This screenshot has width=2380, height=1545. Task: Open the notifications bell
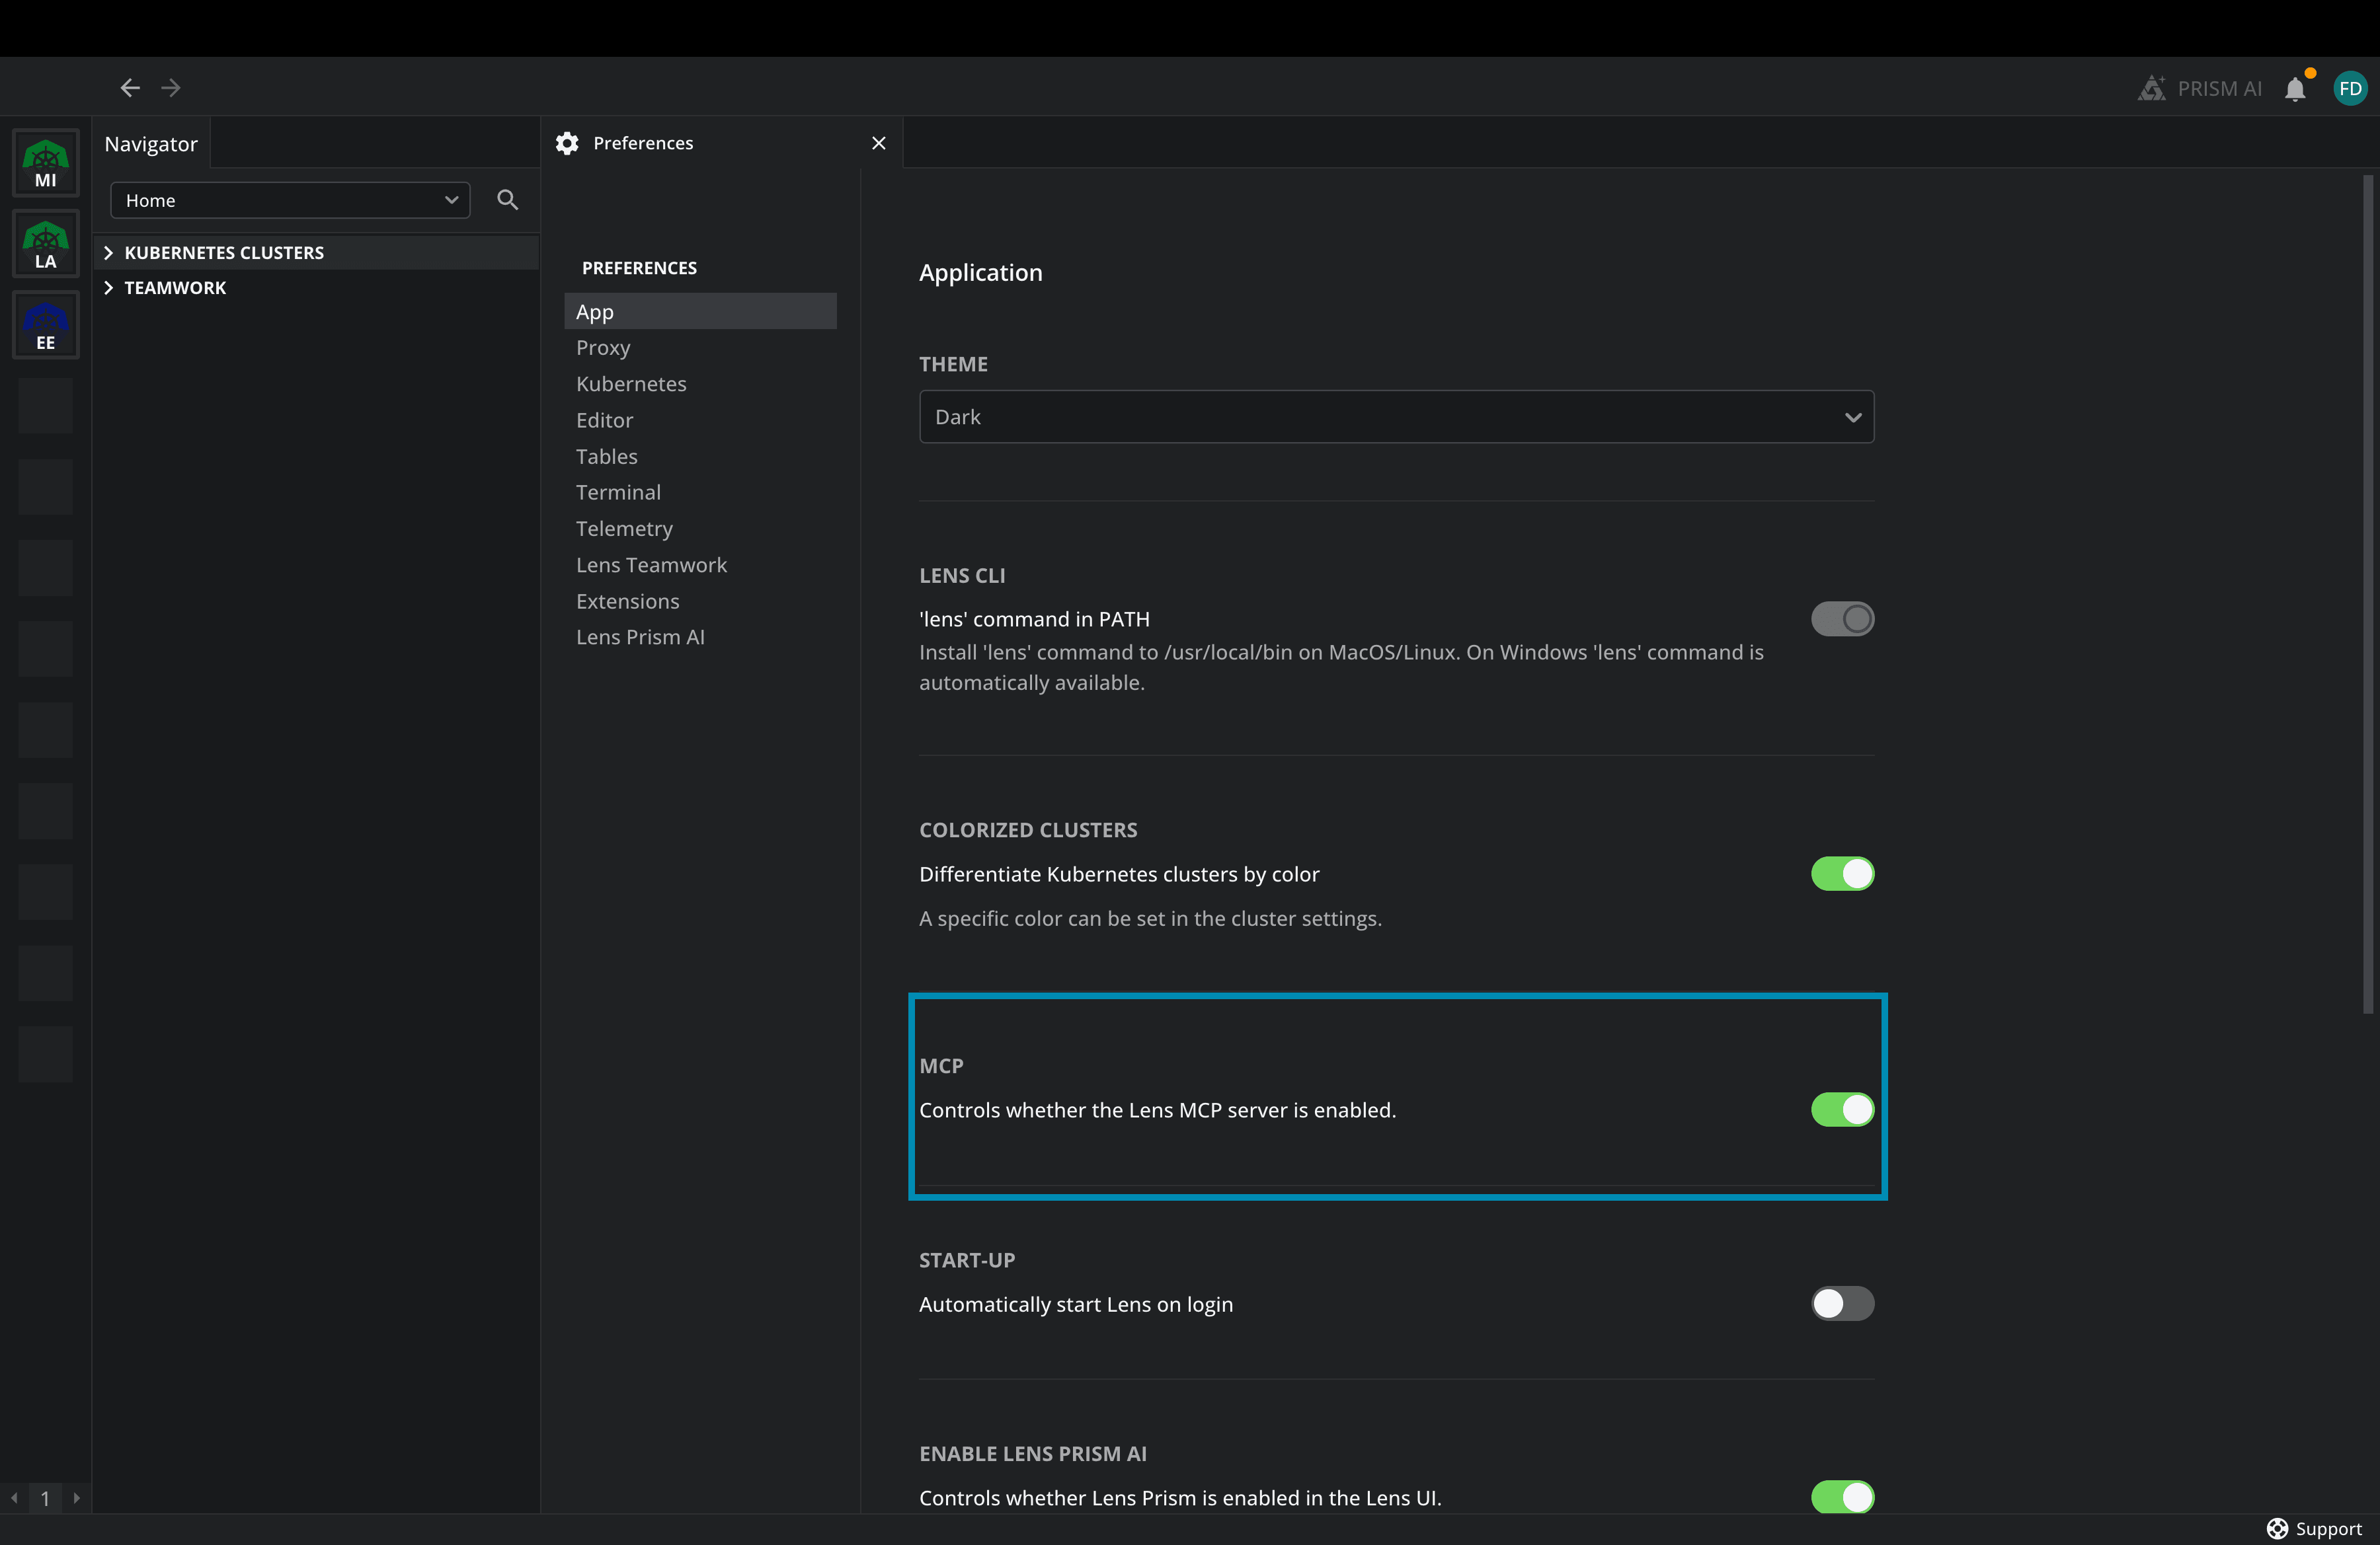(x=2295, y=88)
